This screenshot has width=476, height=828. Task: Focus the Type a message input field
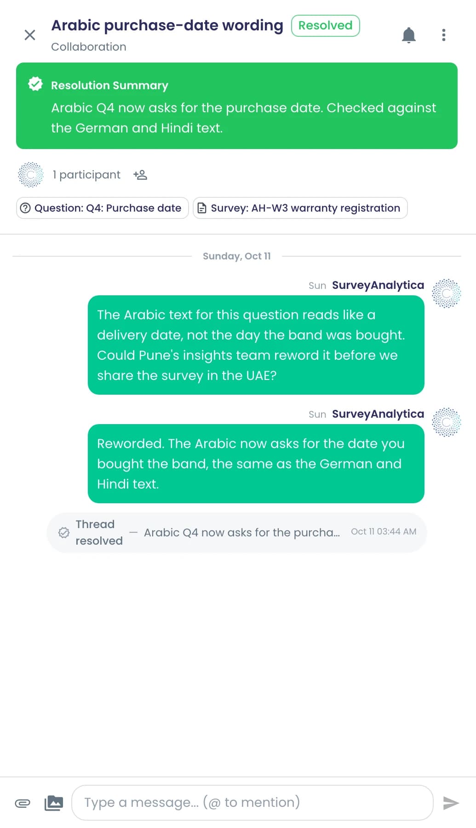click(252, 803)
